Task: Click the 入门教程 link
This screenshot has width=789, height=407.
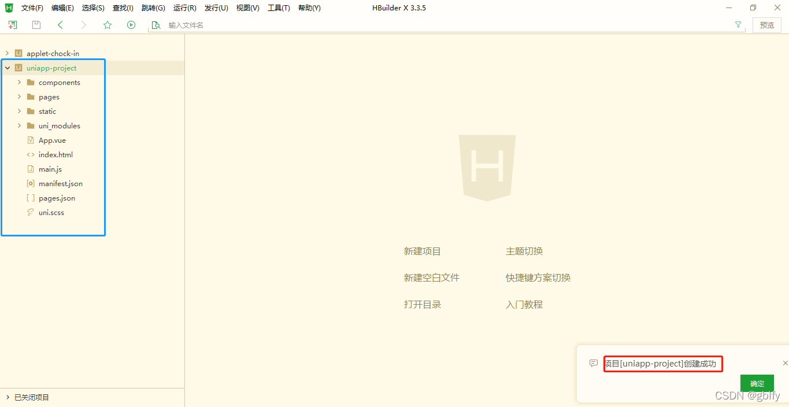Action: point(524,304)
